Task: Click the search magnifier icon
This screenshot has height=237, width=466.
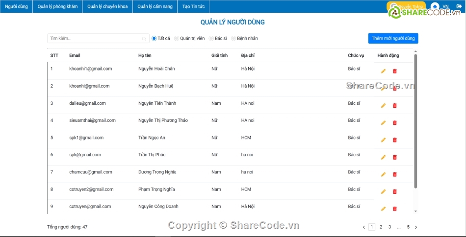Action: 144,38
